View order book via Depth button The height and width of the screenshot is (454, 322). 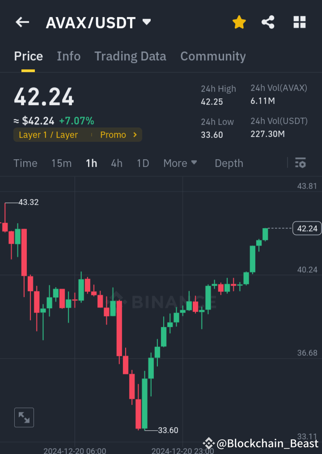[x=229, y=163]
